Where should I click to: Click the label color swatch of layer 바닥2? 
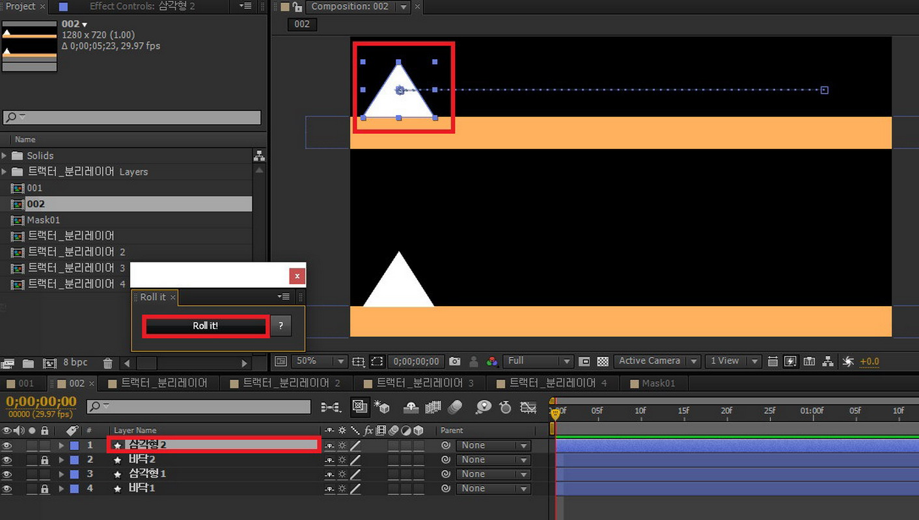(74, 460)
